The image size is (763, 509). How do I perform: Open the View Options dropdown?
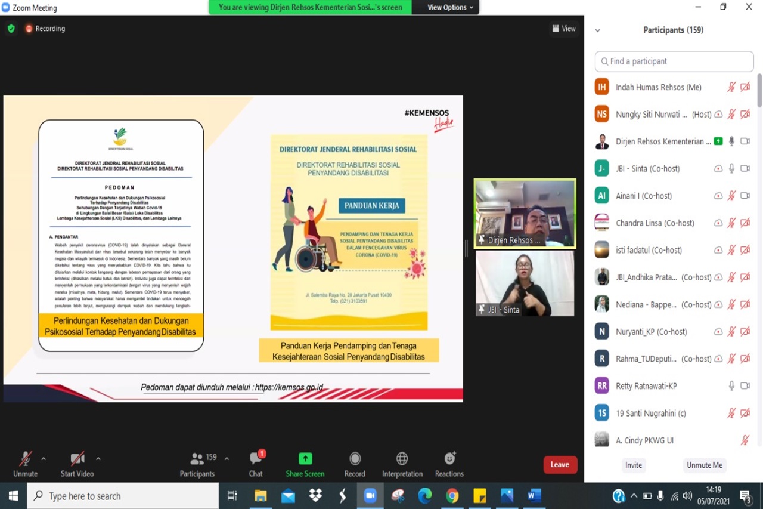450,7
